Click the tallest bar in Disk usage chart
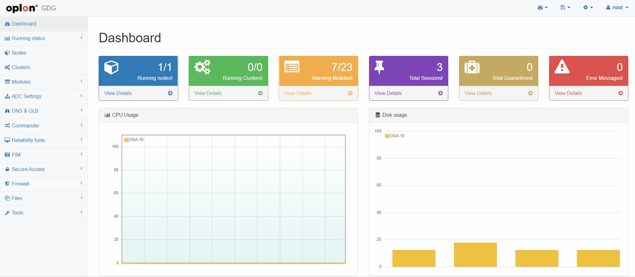 pos(475,255)
